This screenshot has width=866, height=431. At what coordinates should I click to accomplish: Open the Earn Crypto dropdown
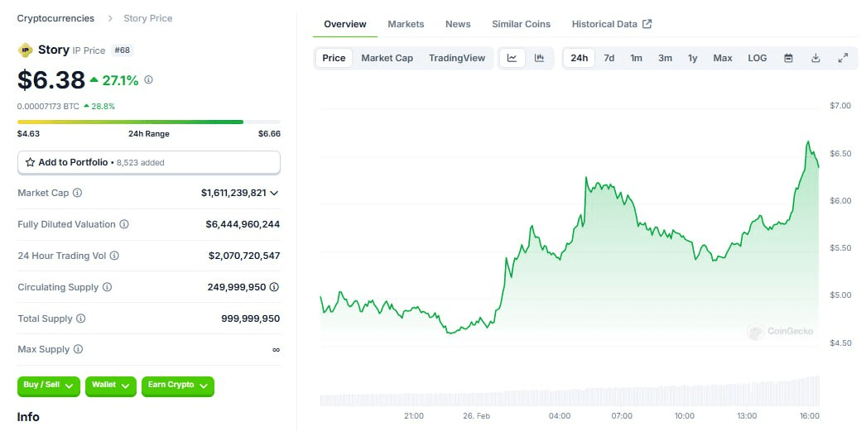(178, 386)
